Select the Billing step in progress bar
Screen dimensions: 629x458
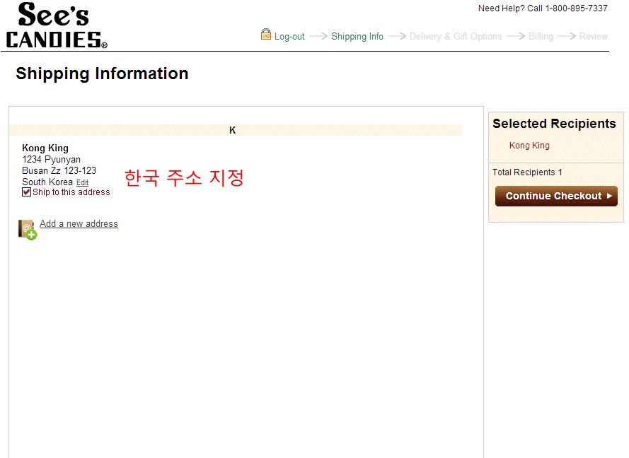pyautogui.click(x=541, y=37)
